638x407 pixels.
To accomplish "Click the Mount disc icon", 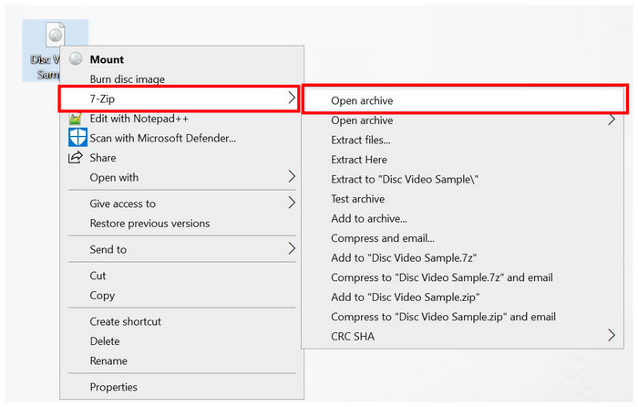I will pos(76,59).
